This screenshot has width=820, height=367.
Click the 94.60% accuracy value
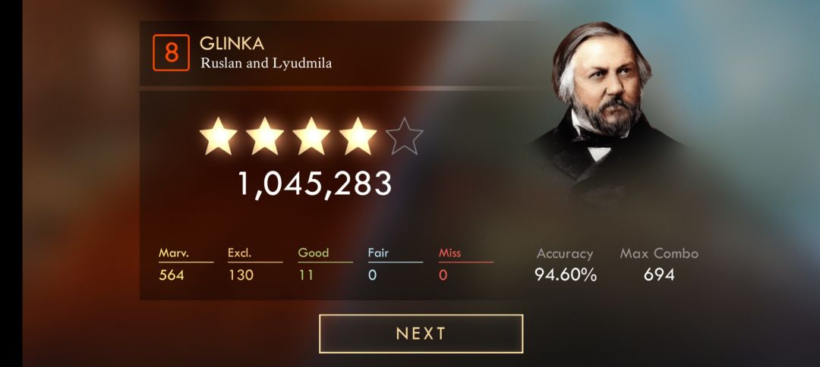coord(566,274)
